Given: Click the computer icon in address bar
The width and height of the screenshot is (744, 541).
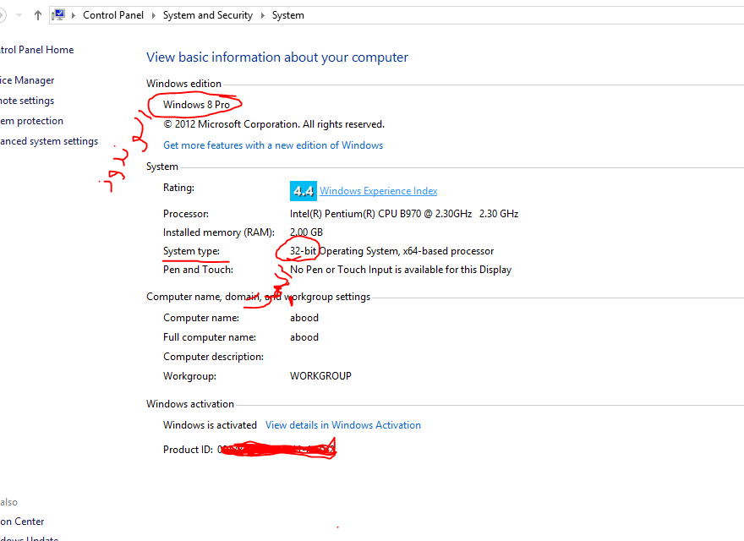Looking at the screenshot, I should click(x=58, y=14).
